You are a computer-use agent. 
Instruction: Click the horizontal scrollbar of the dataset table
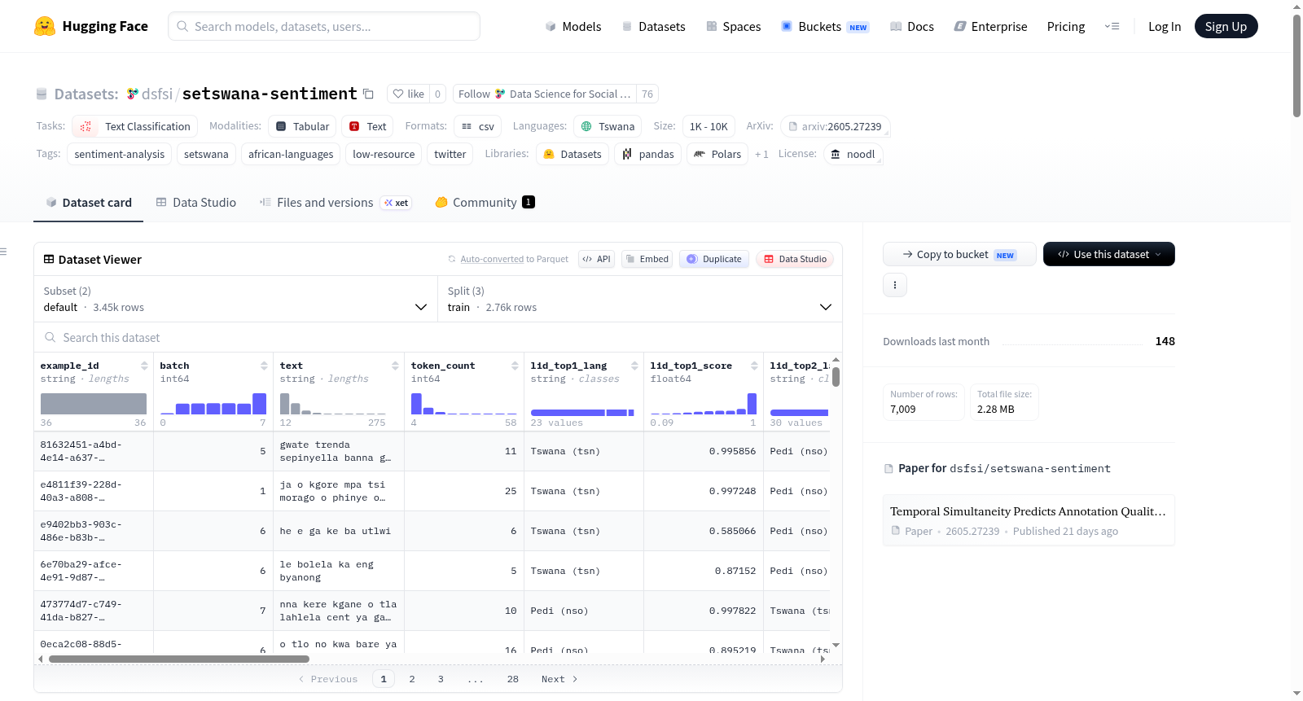[179, 659]
